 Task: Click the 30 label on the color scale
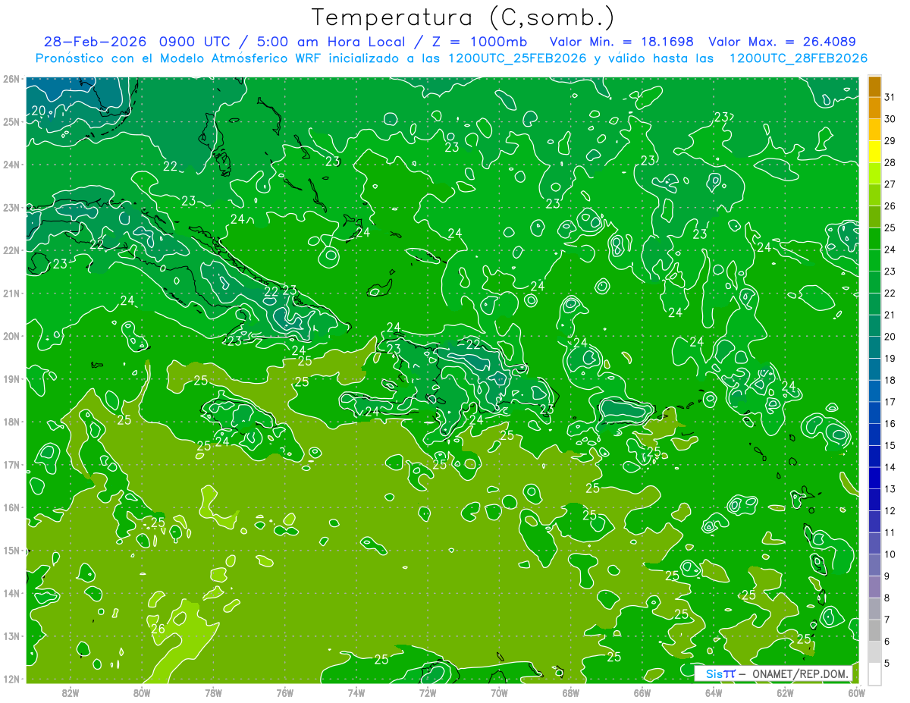(890, 119)
